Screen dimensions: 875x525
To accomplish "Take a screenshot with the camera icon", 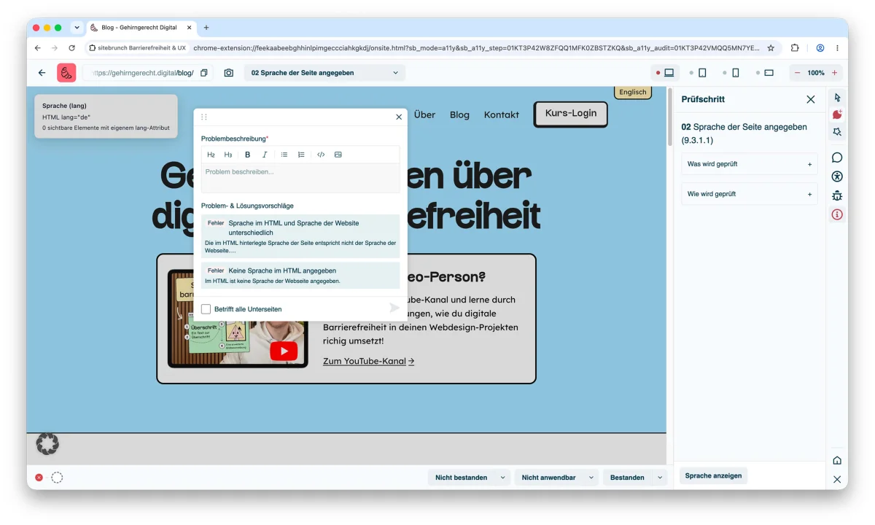I will (x=229, y=73).
